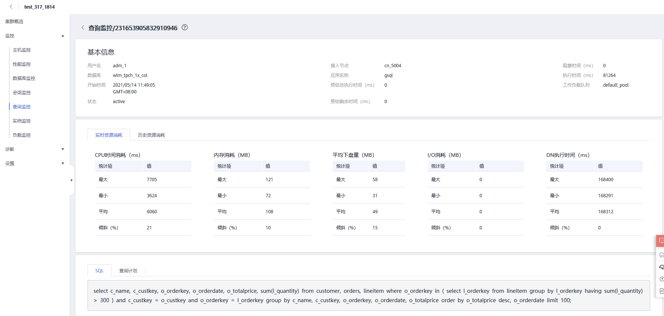The width and height of the screenshot is (664, 316).
Task: Click the spill-to-disk max value 58
Action: [x=375, y=180]
